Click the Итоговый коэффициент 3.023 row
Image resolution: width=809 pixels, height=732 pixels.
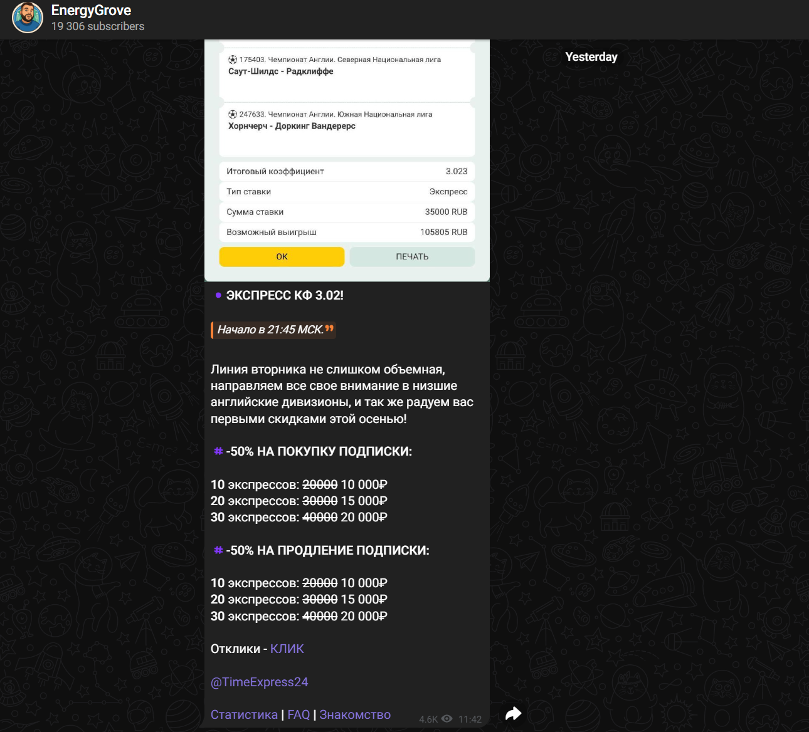point(347,171)
